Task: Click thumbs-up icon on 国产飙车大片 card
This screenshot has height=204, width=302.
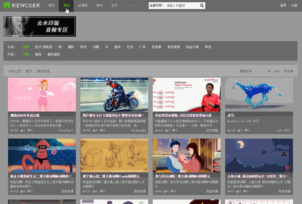Action: tap(94, 130)
